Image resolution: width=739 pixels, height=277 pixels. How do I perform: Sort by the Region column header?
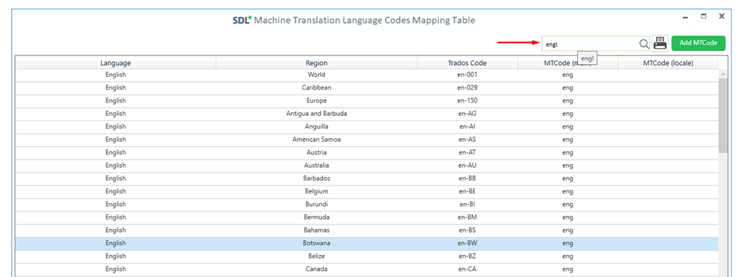click(x=316, y=63)
